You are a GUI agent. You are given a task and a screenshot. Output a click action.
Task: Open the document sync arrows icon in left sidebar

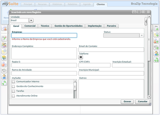(4, 83)
